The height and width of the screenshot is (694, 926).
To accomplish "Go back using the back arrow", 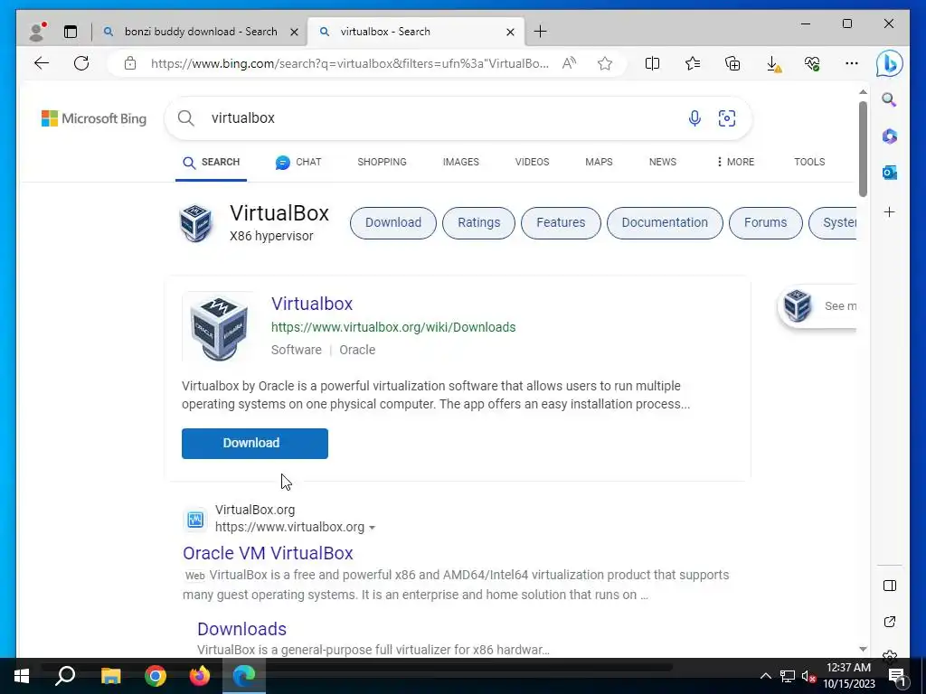I will tap(42, 63).
